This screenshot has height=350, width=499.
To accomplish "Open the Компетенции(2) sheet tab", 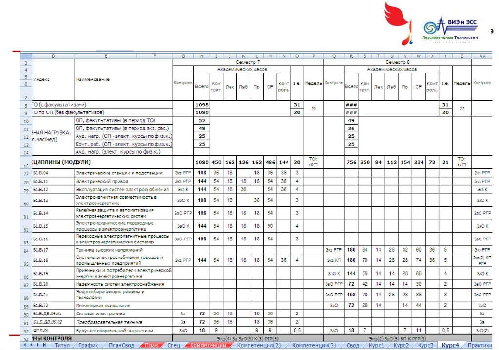I will click(259, 345).
